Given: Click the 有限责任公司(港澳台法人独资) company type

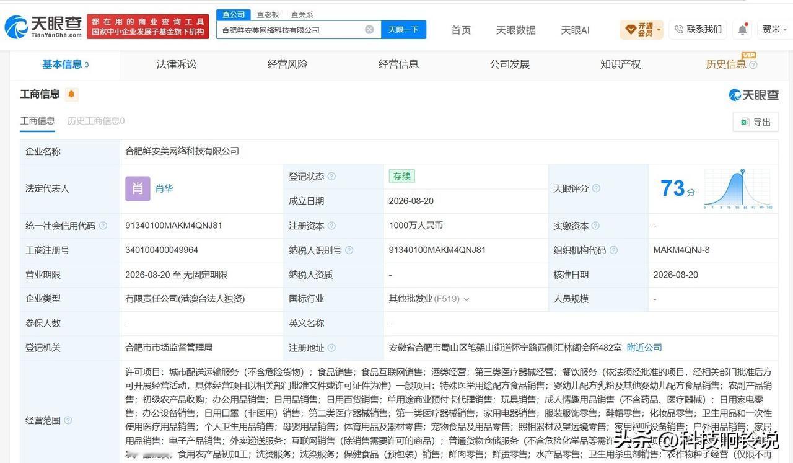Looking at the screenshot, I should 185,299.
